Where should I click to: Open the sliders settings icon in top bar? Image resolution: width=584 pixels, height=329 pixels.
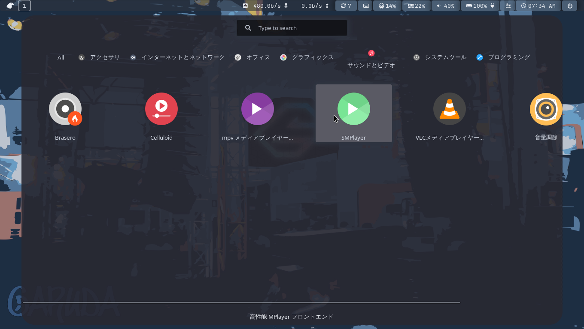[x=508, y=6]
